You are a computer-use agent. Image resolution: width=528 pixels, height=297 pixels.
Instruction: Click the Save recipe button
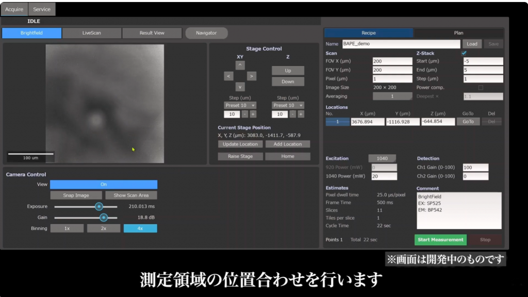coord(493,44)
